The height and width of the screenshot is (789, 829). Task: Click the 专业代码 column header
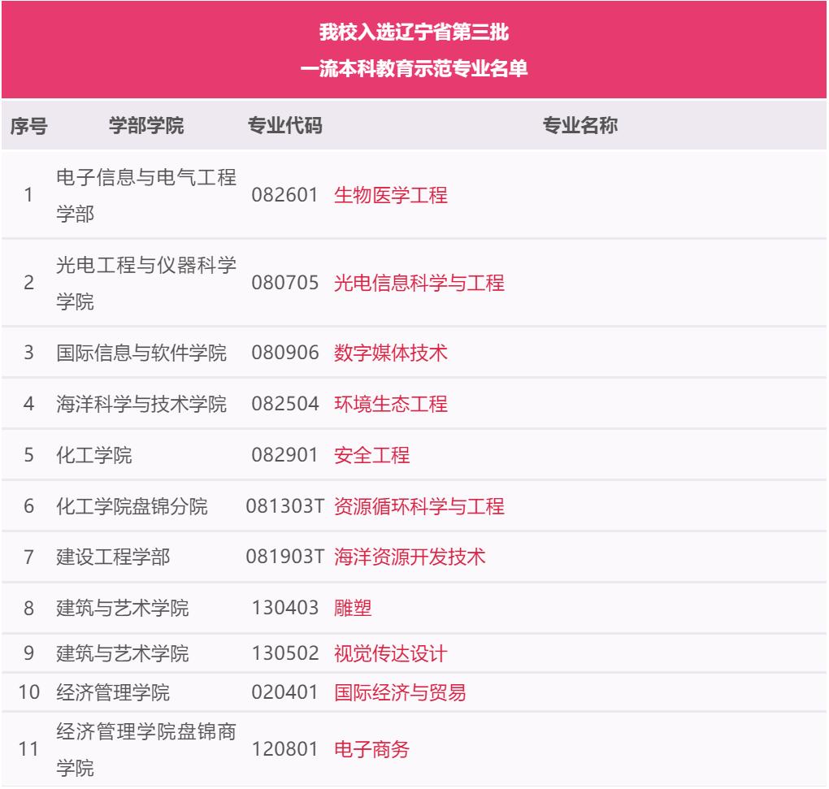click(x=285, y=126)
